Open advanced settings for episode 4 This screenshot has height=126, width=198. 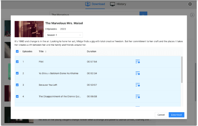(x=137, y=96)
